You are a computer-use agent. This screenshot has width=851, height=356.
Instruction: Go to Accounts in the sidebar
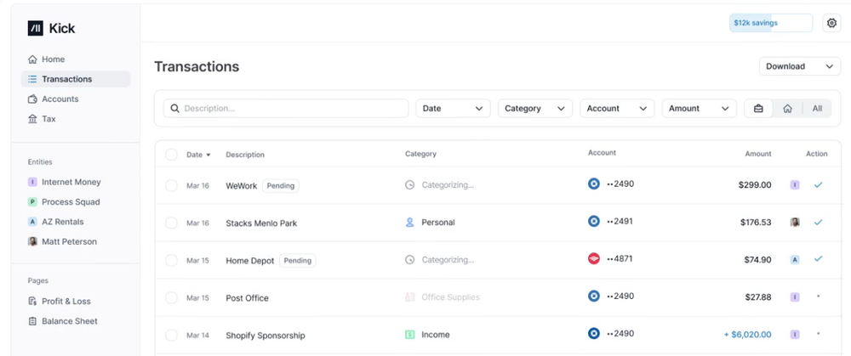point(60,99)
